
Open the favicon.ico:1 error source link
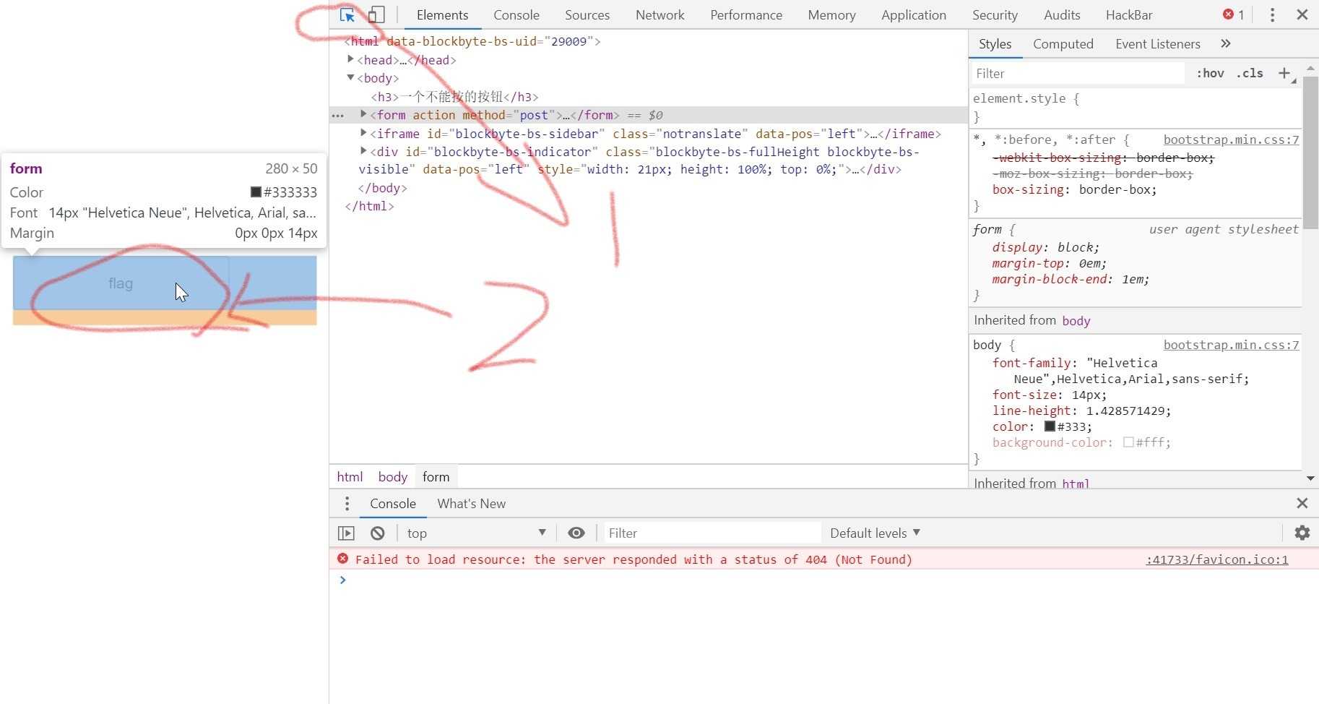[x=1217, y=559]
